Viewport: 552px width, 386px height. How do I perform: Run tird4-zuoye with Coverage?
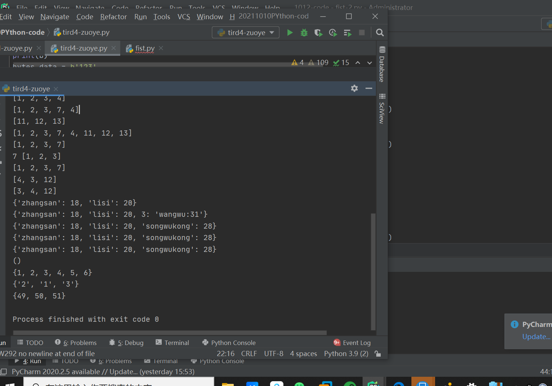[x=318, y=33]
